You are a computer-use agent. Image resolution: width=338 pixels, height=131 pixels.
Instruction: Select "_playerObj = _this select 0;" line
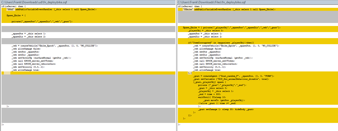coord(205,31)
